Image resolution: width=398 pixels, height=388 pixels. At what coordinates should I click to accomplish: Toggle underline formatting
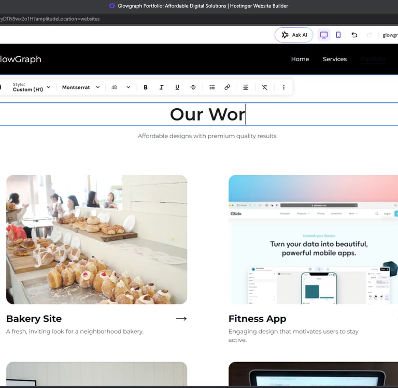click(x=177, y=87)
